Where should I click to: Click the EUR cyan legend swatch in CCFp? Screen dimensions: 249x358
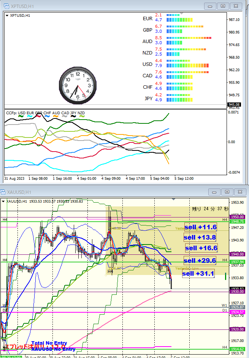30,116
